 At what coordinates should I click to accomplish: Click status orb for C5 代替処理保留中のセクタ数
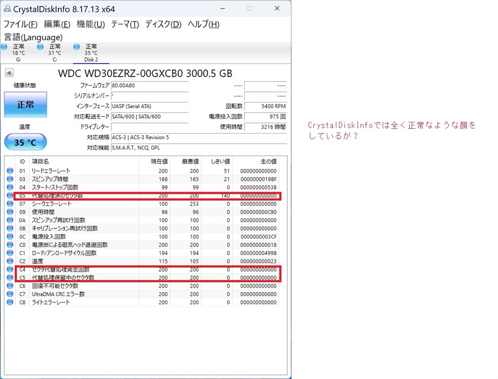10,278
